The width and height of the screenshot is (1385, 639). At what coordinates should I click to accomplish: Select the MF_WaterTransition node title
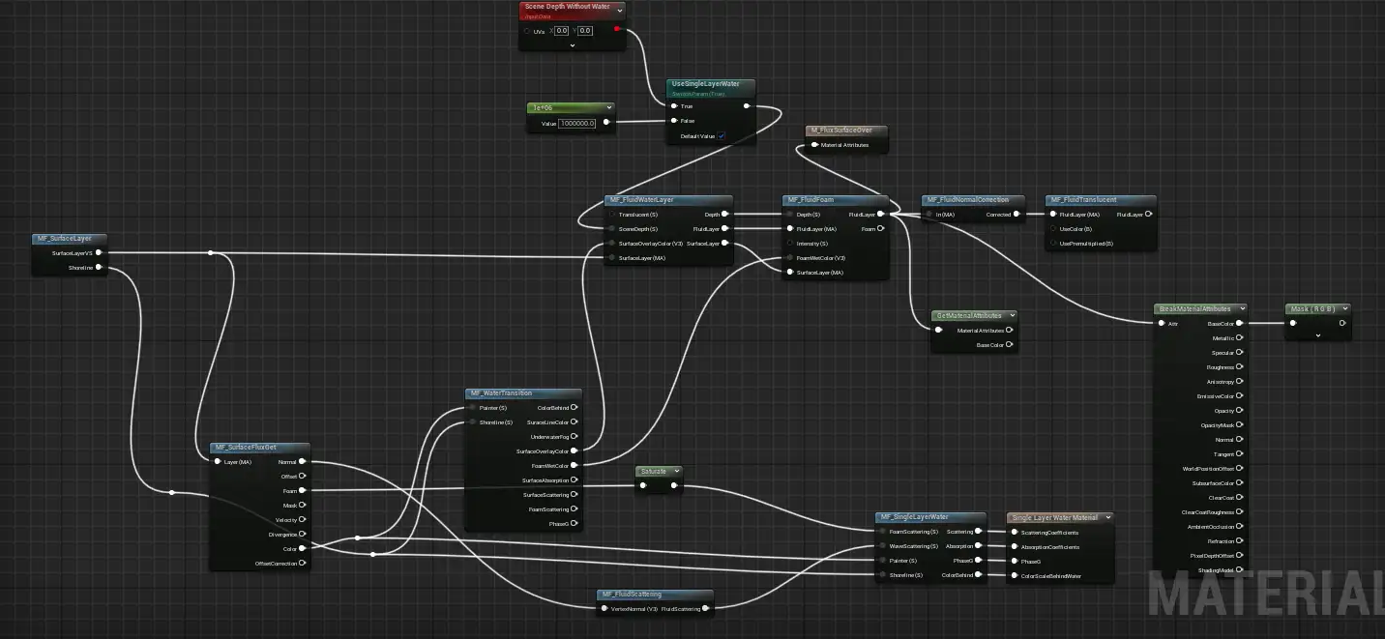point(500,393)
